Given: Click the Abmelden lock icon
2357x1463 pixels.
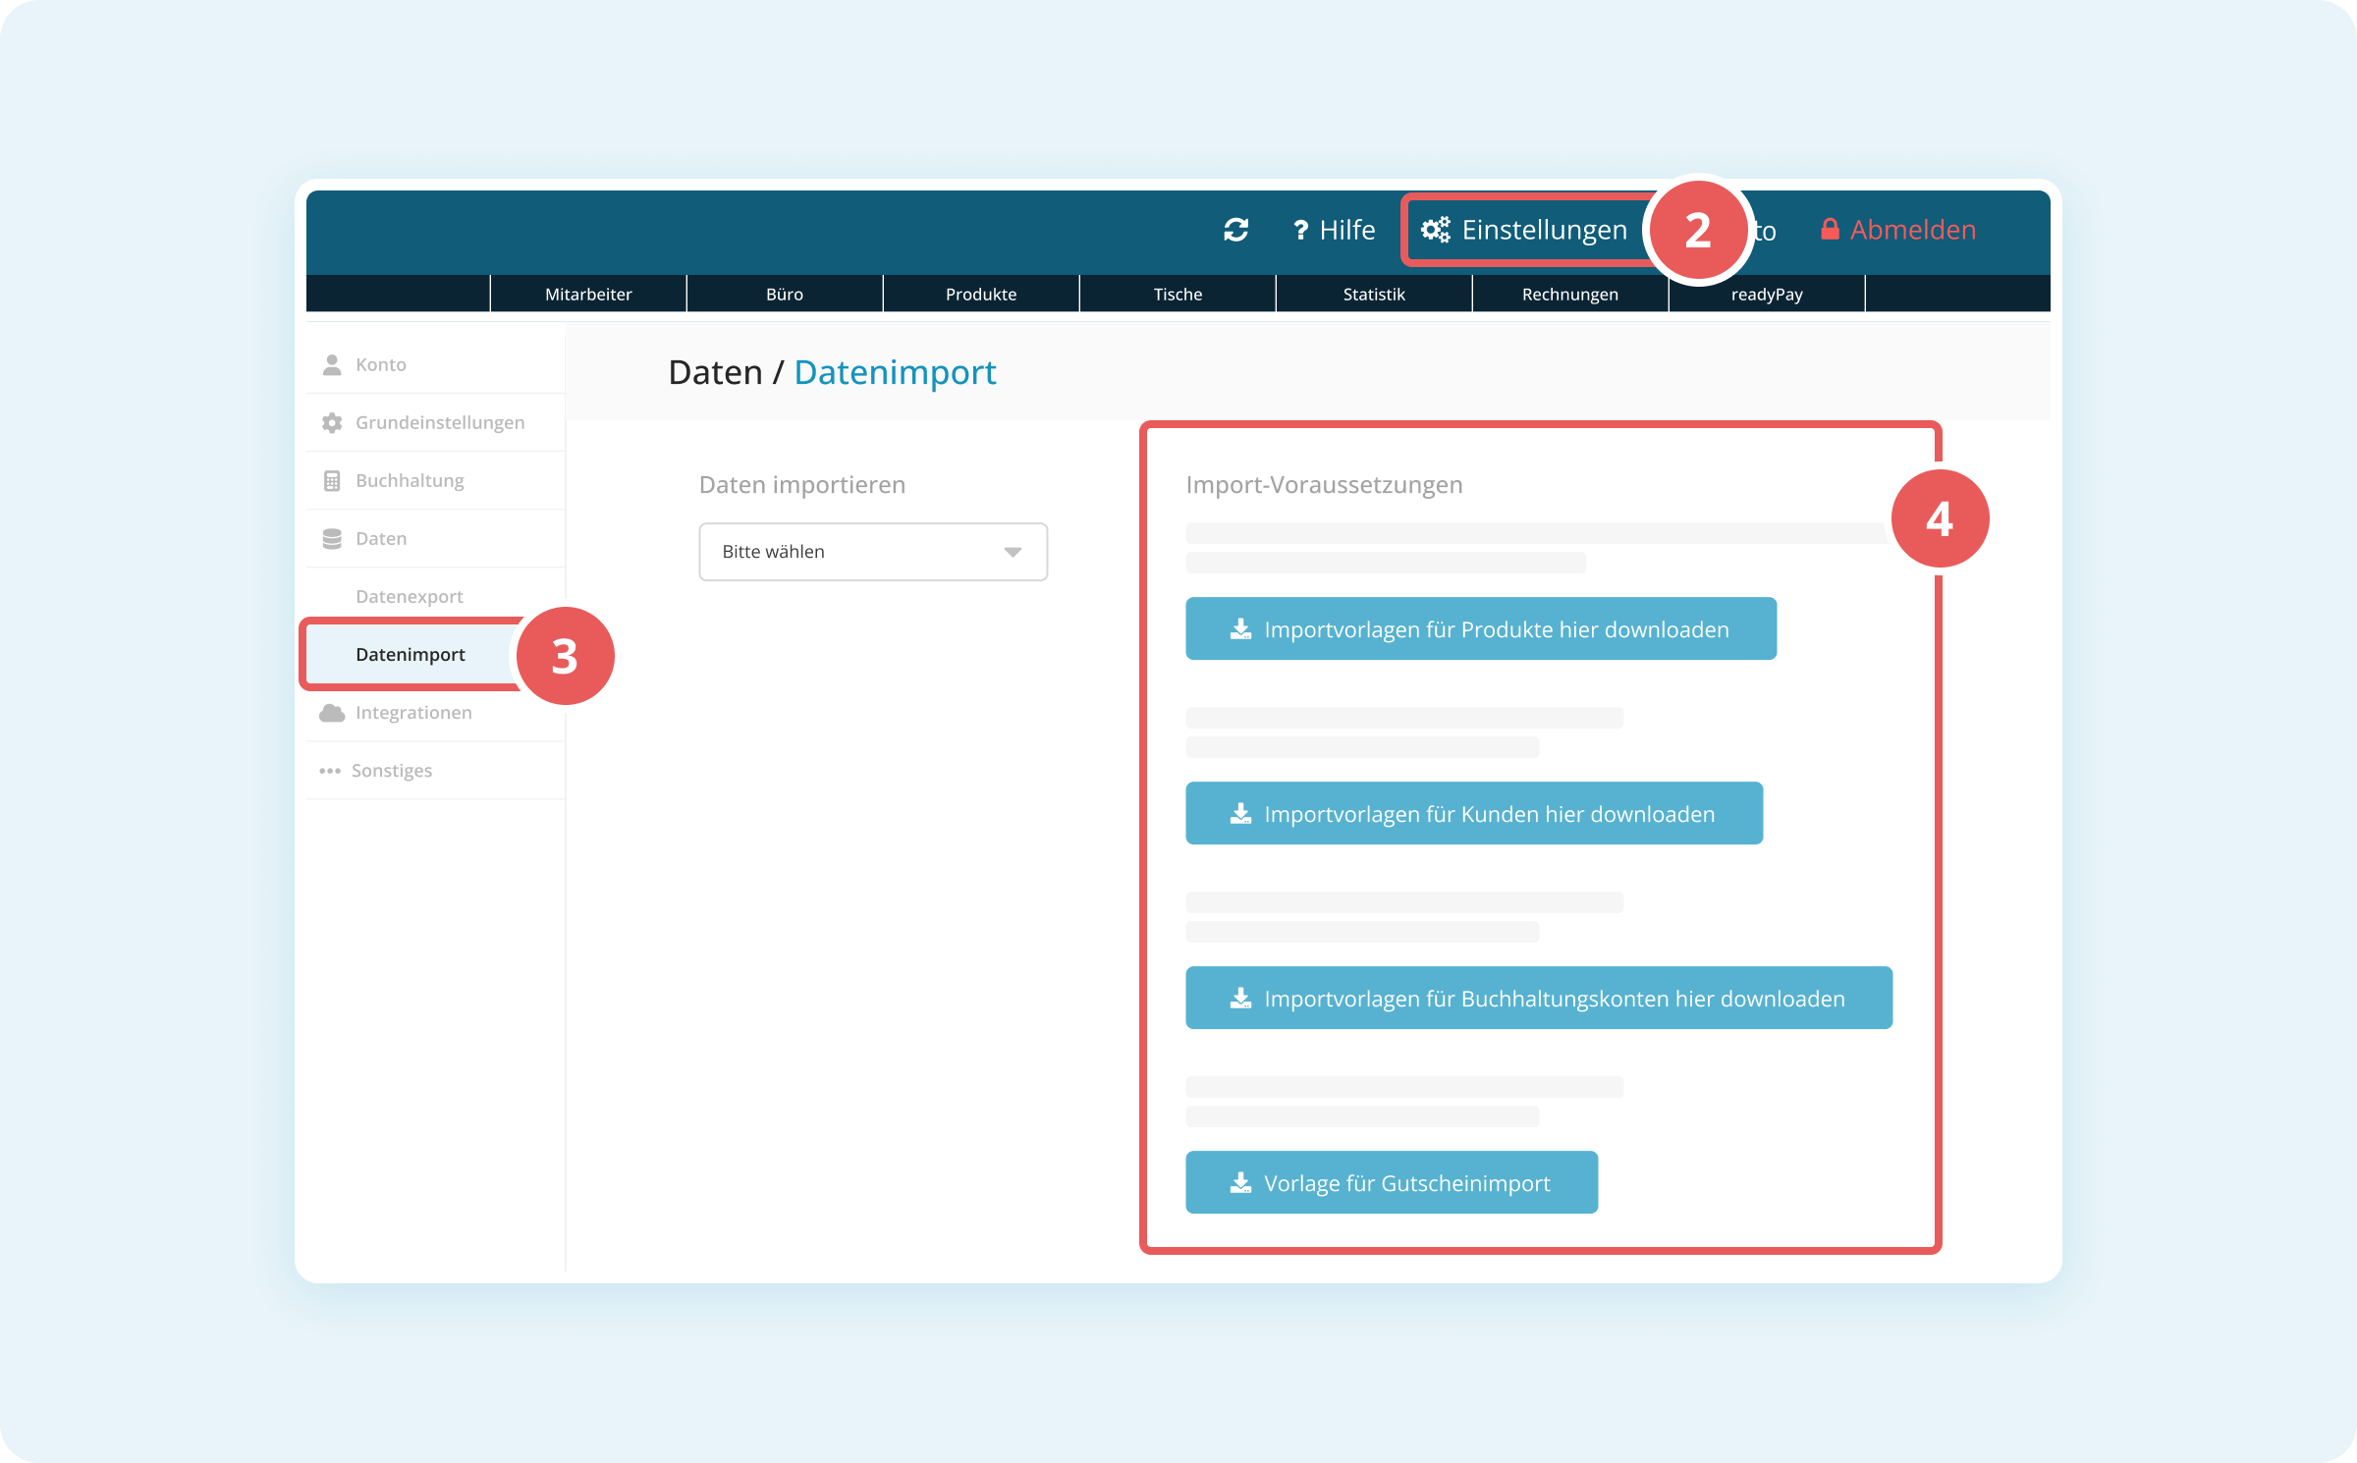Looking at the screenshot, I should click(1830, 229).
